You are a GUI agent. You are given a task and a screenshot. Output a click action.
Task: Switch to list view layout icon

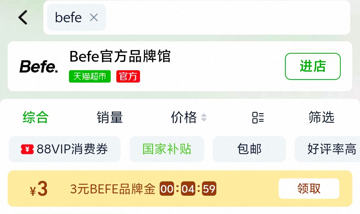pos(258,117)
